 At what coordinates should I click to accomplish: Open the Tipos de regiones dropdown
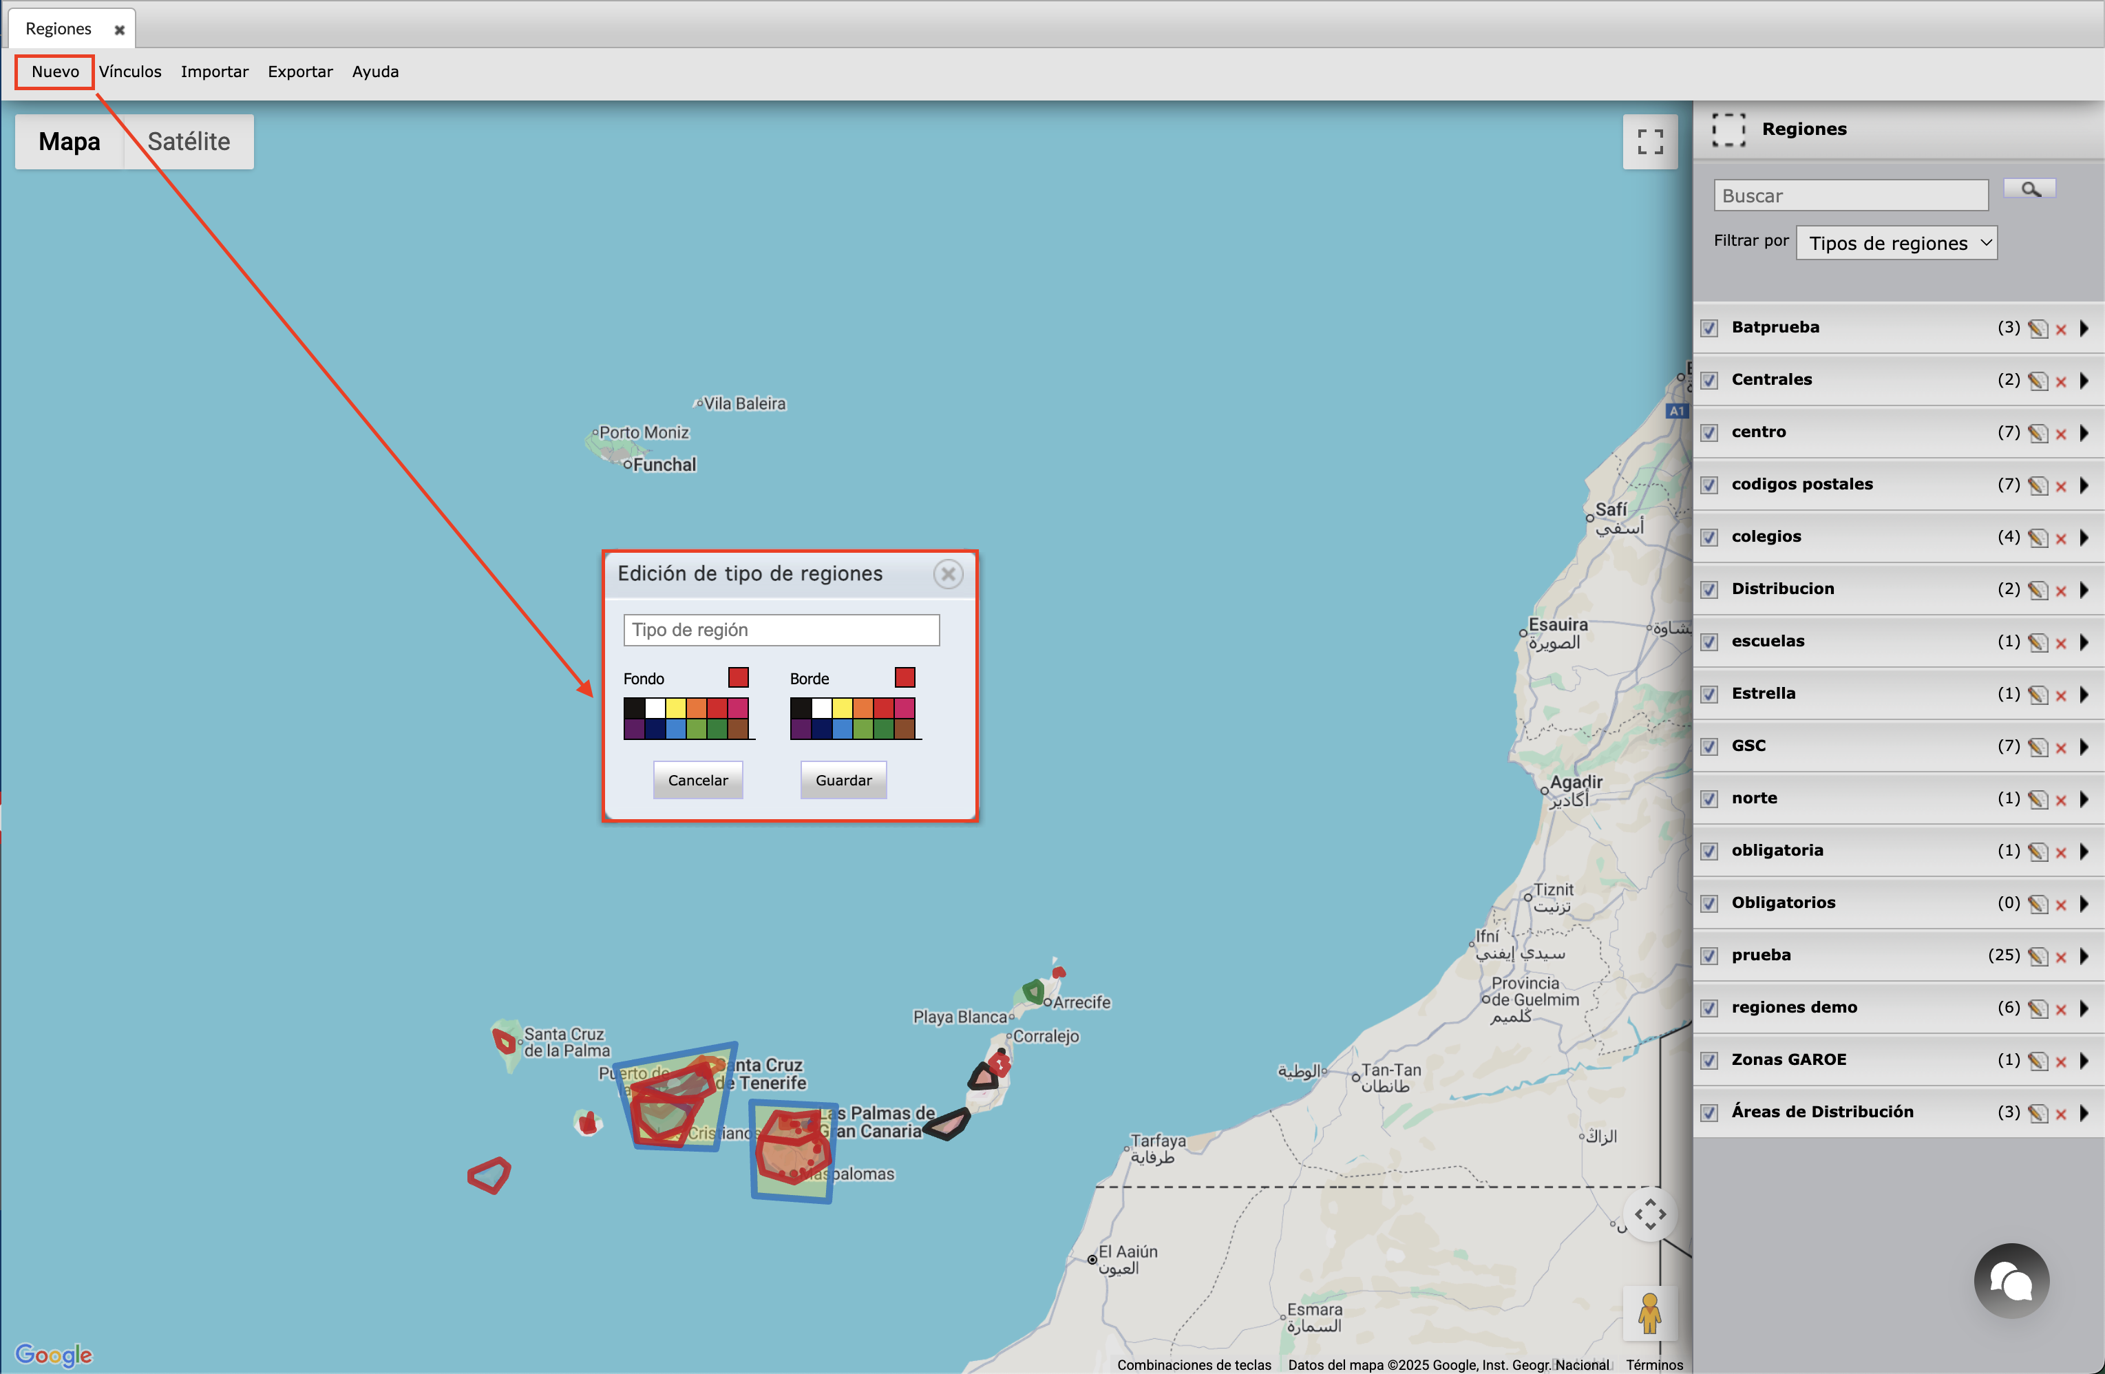1896,243
